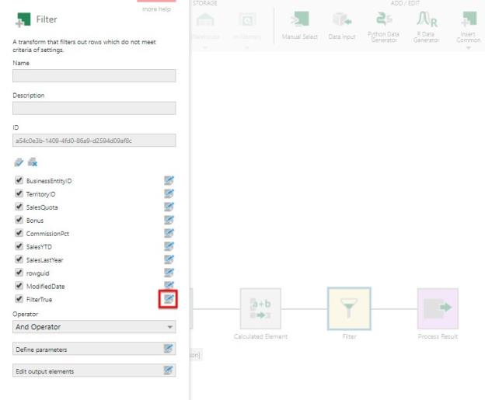485x400 pixels.
Task: Disable the rowguid checkbox
Action: [19, 273]
